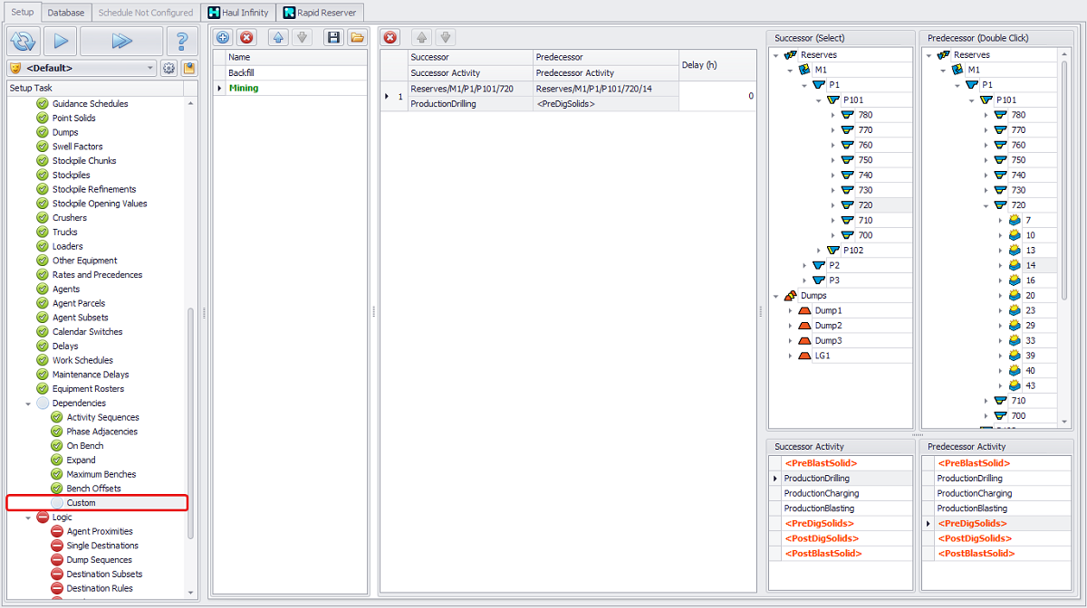Collapse the Dependencies tree node
Screen dimensions: 1087x608
tap(28, 404)
